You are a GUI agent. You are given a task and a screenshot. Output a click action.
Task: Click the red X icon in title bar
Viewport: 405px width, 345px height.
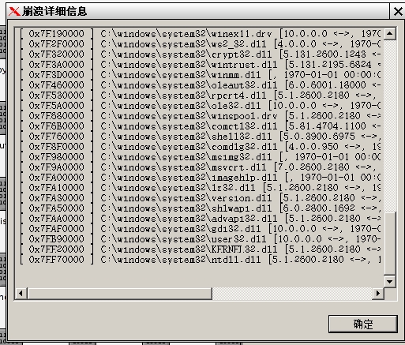coord(14,11)
